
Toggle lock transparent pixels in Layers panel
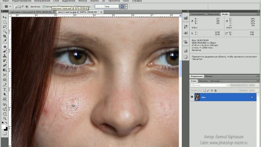click(204, 90)
